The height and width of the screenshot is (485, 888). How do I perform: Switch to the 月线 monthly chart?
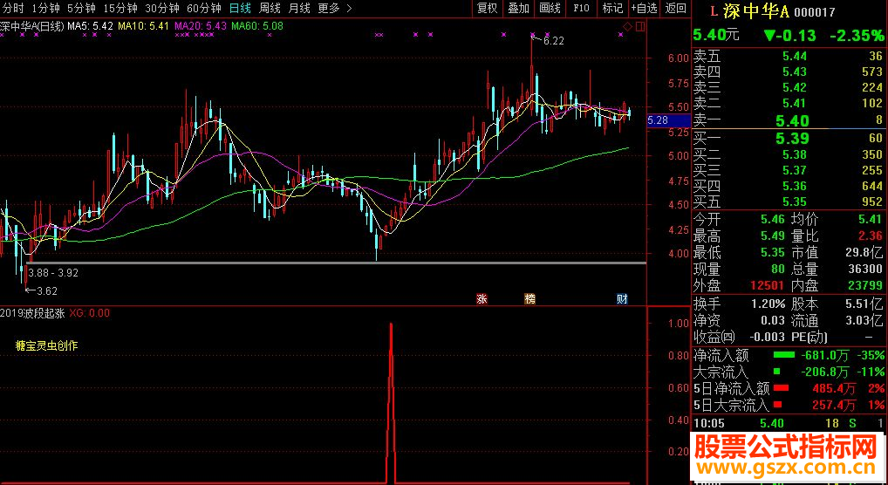click(x=299, y=8)
